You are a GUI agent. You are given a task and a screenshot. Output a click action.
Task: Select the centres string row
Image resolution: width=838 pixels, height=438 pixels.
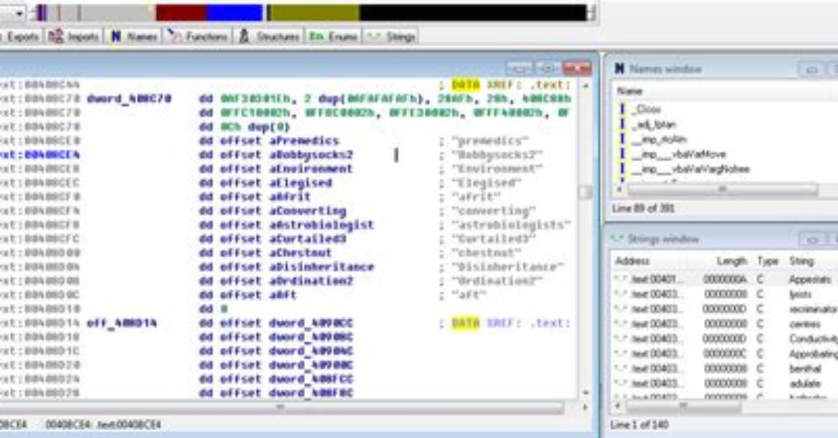tap(725, 323)
